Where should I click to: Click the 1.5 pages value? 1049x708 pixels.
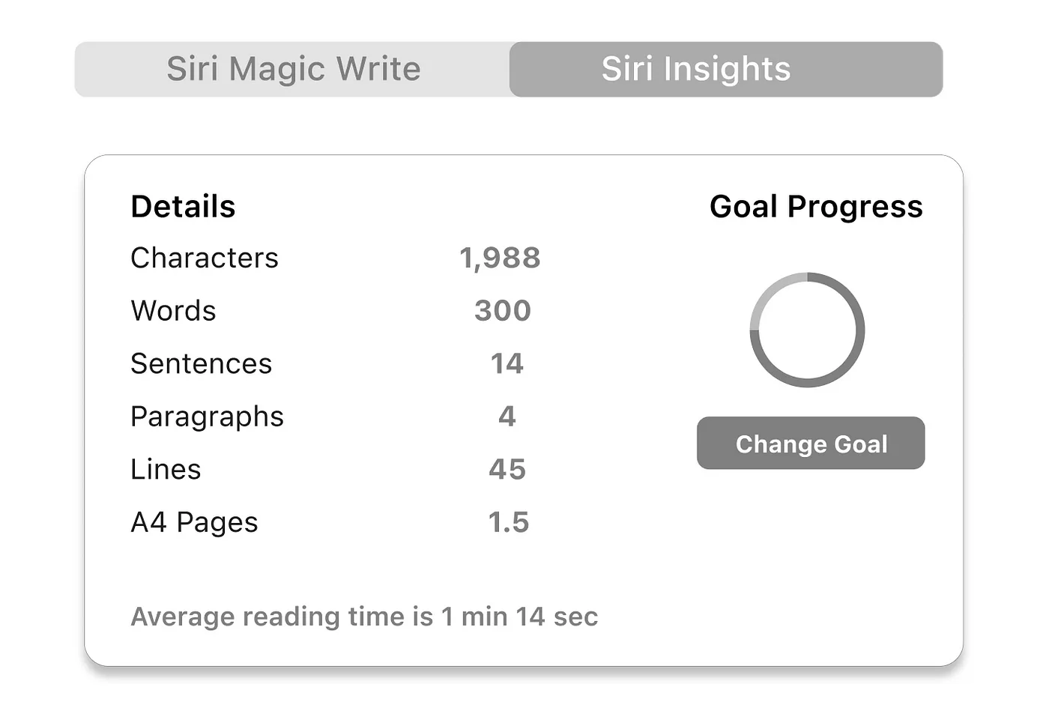click(x=508, y=523)
